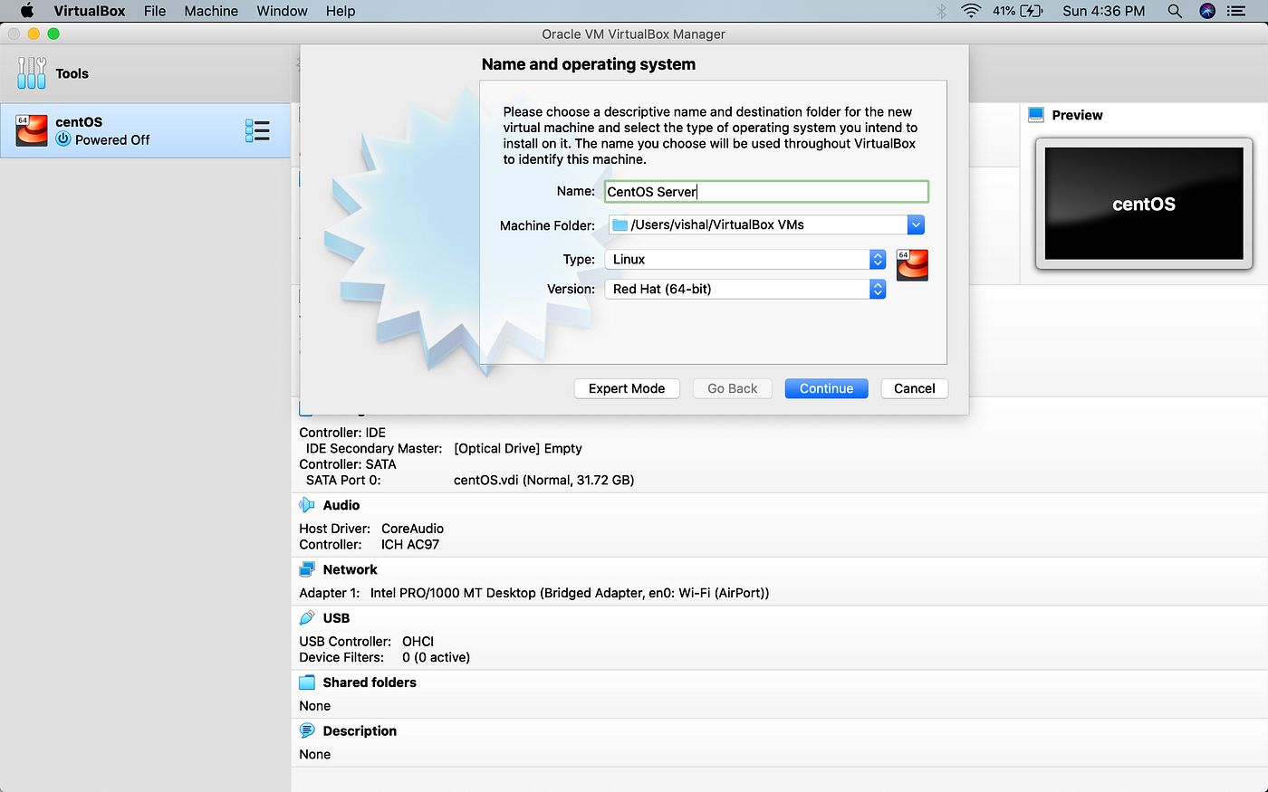Switch to Expert Mode
The image size is (1268, 792).
coord(627,387)
